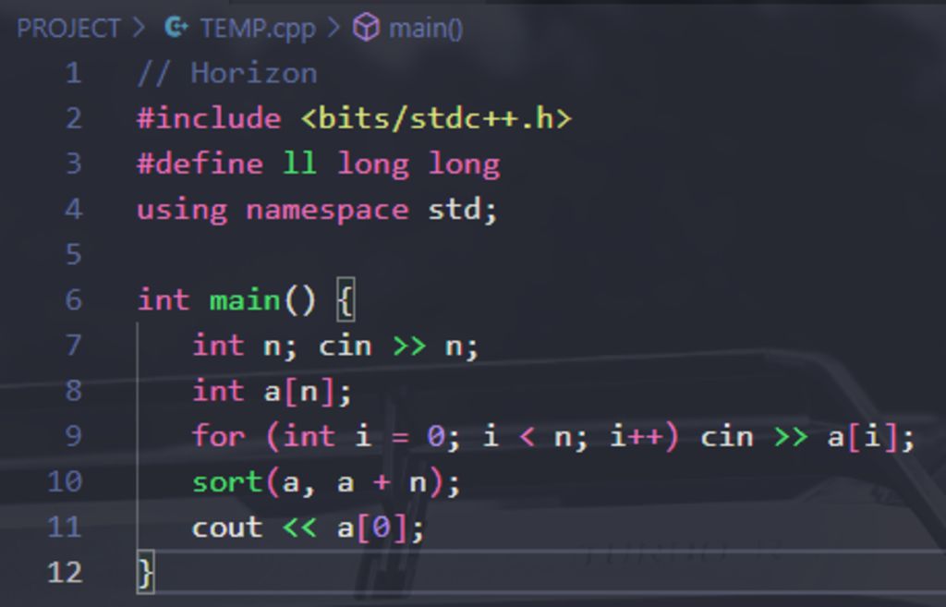946x607 pixels.
Task: Click line number 3 in the gutter
Action: pos(74,164)
